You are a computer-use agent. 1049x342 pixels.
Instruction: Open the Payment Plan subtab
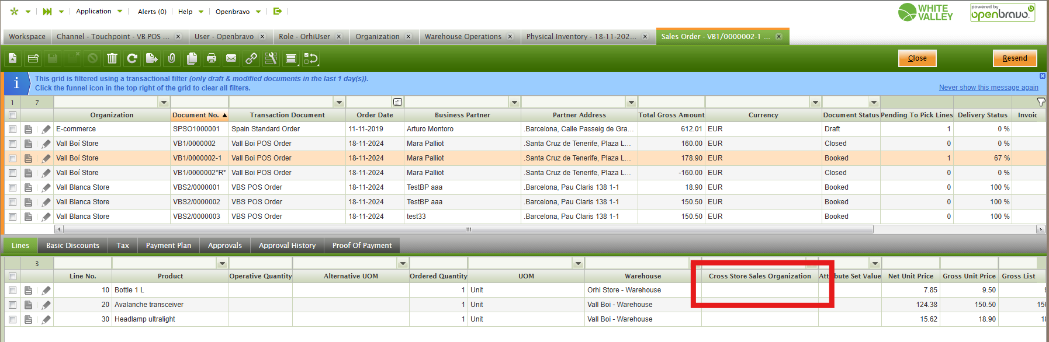point(168,246)
